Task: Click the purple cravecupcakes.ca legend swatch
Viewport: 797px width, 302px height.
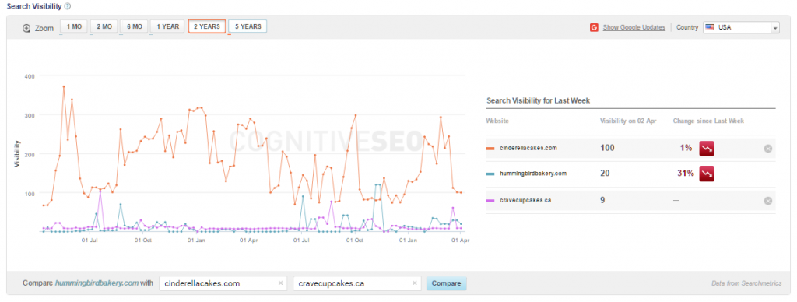Action: click(490, 200)
